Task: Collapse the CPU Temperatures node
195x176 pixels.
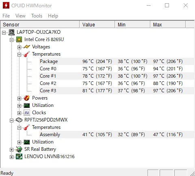Action: [19, 54]
